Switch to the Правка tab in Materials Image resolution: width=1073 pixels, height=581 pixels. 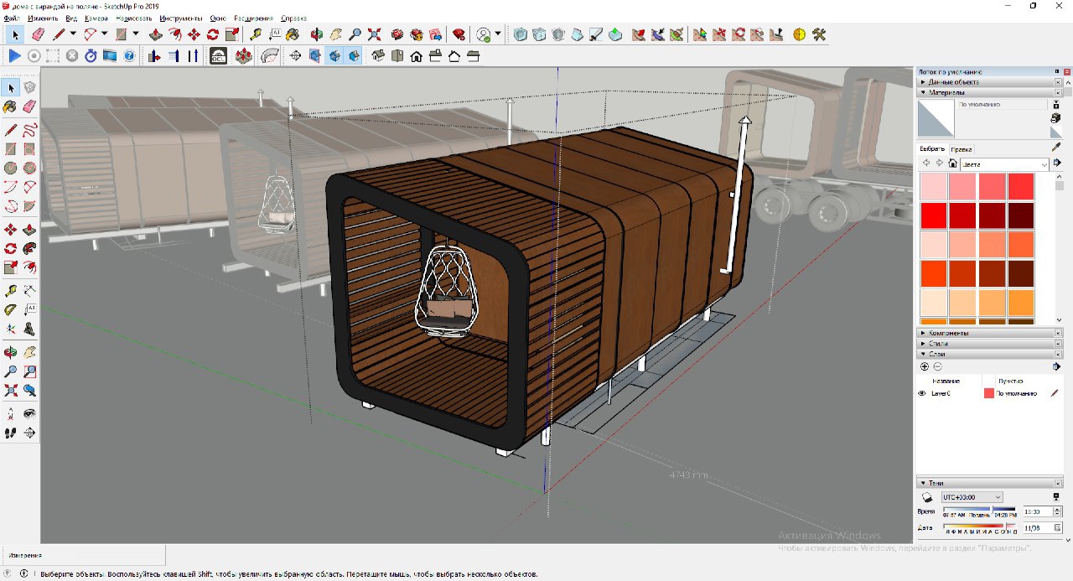tap(962, 149)
